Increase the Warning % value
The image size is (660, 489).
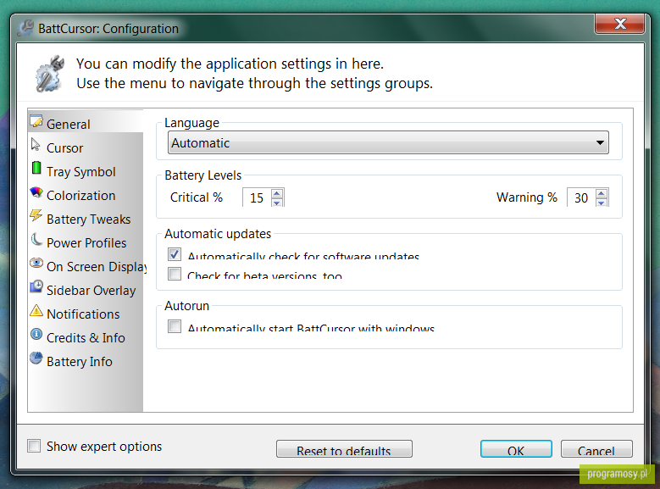602,193
